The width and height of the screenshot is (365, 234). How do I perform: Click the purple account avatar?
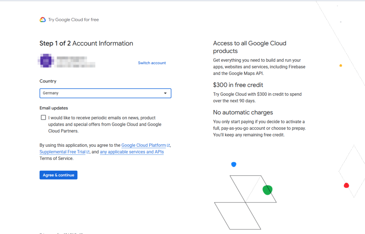[x=46, y=61]
